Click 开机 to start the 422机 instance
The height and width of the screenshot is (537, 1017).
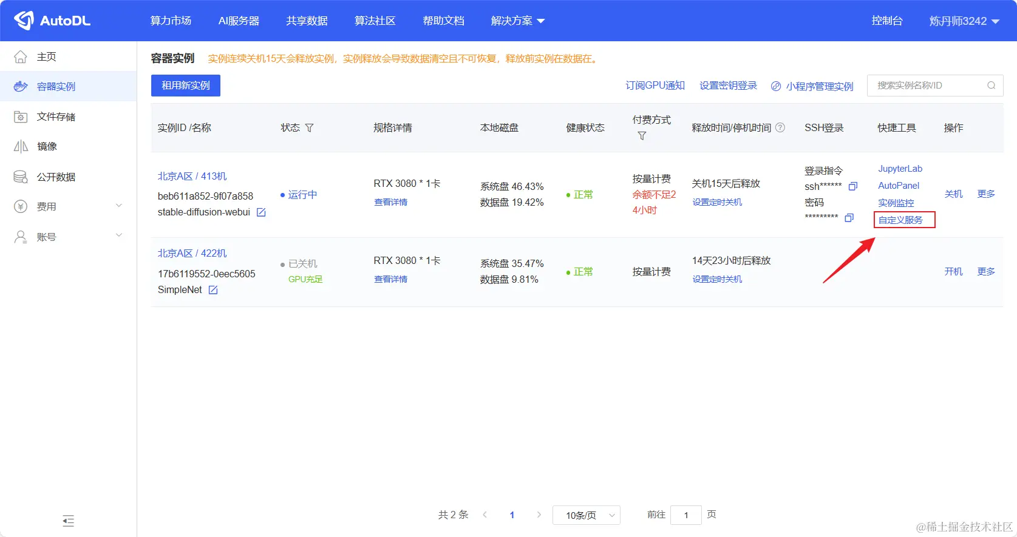953,271
